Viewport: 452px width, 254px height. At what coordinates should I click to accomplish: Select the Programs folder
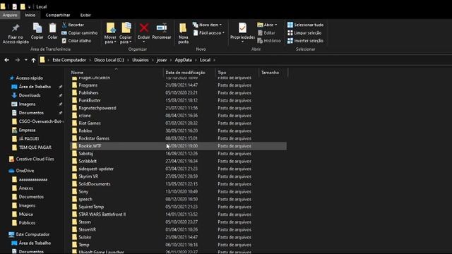click(88, 85)
